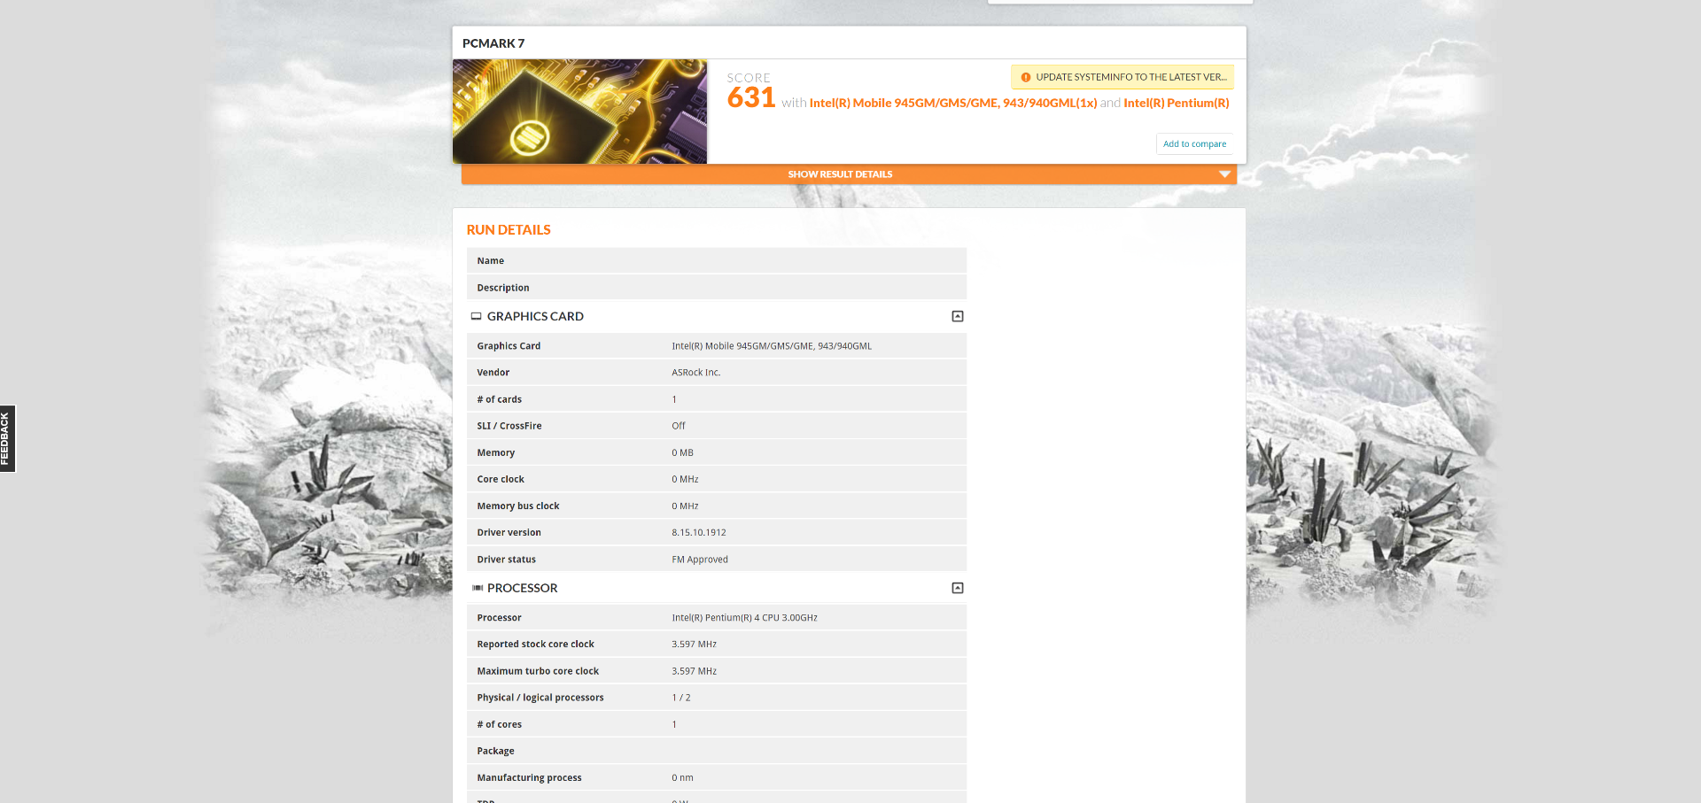Collapse the Processor section
The width and height of the screenshot is (1701, 803).
[958, 588]
